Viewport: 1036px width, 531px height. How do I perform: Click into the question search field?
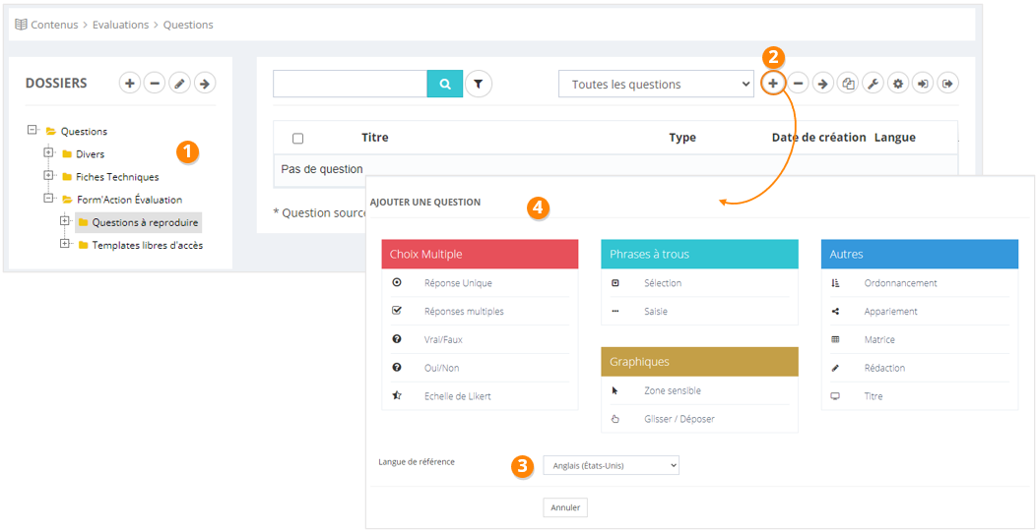pyautogui.click(x=350, y=85)
